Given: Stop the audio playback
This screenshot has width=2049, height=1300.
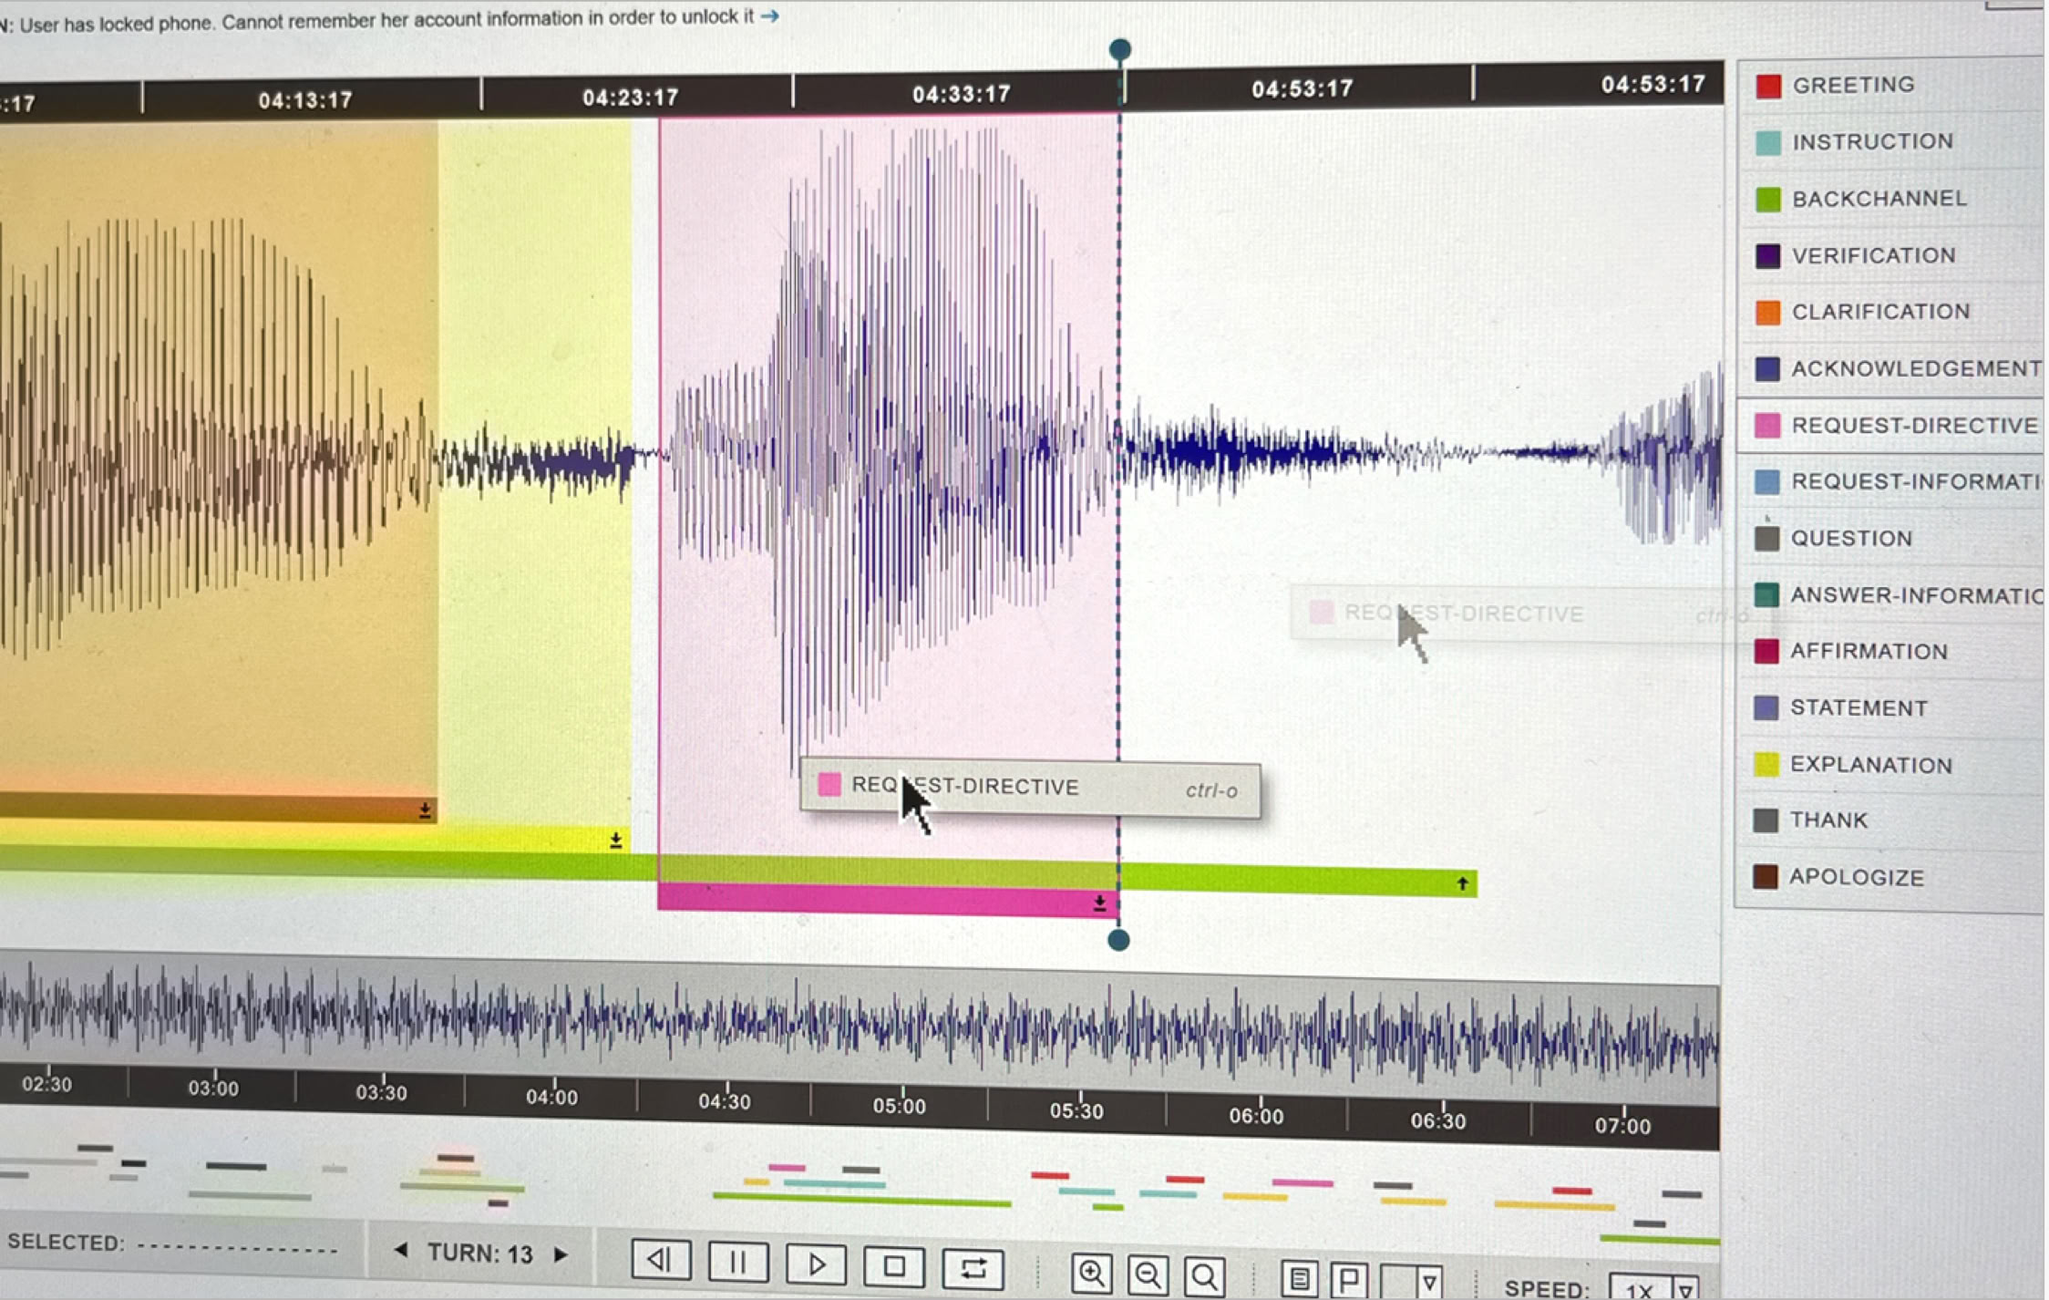Looking at the screenshot, I should click(894, 1266).
